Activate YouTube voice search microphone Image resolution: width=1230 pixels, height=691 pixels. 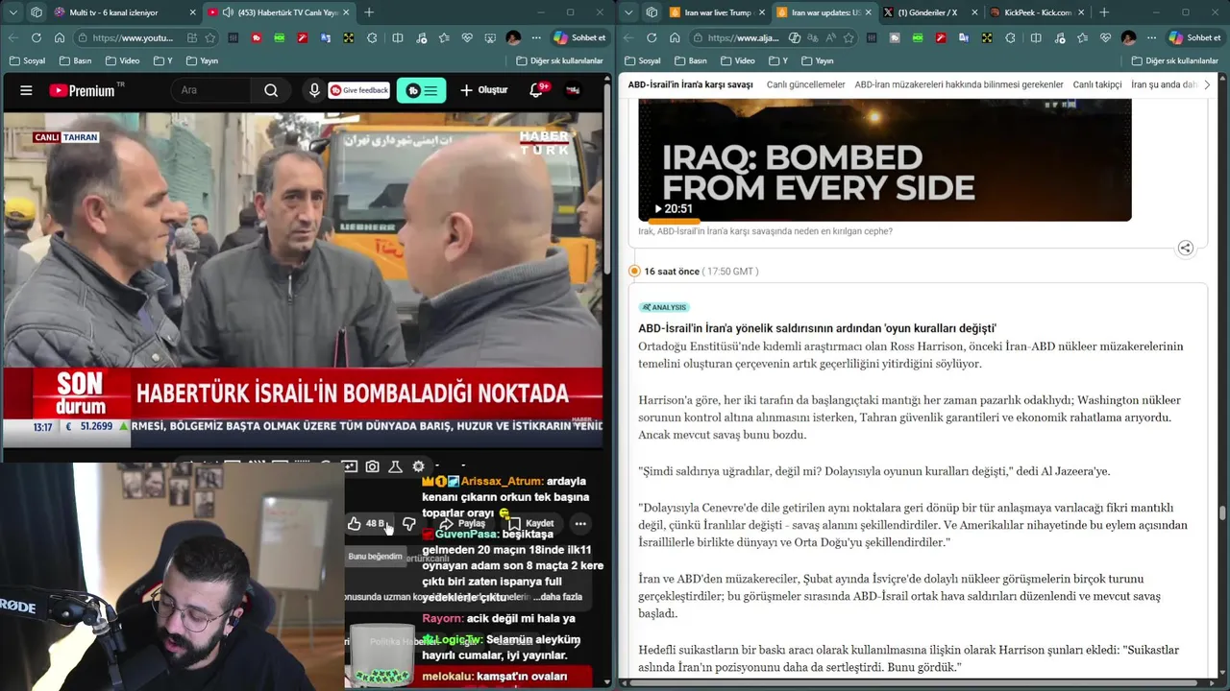313,90
